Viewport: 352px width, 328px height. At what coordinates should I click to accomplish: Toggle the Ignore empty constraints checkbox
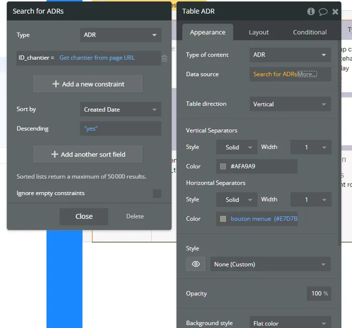157,194
